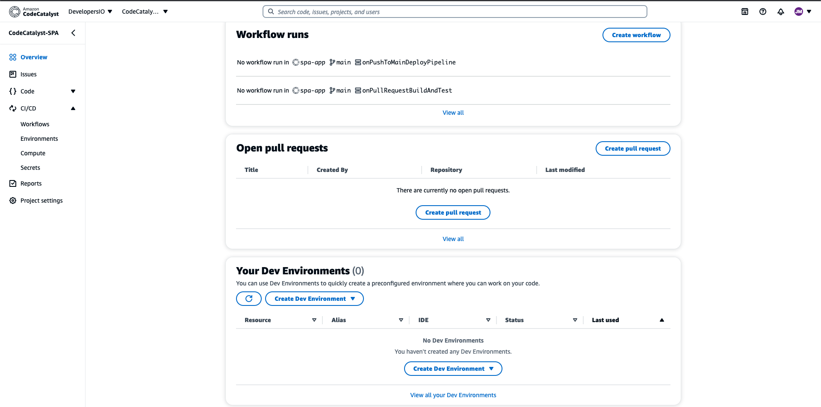Click View all under Open pull requests
The height and width of the screenshot is (407, 821).
tap(453, 239)
